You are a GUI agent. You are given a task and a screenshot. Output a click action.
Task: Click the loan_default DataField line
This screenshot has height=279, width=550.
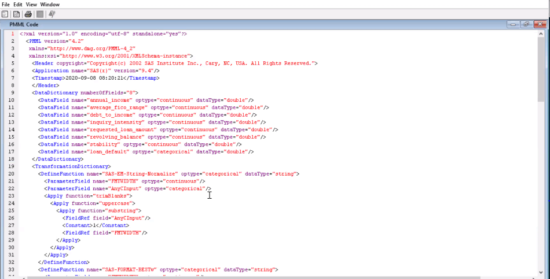146,151
